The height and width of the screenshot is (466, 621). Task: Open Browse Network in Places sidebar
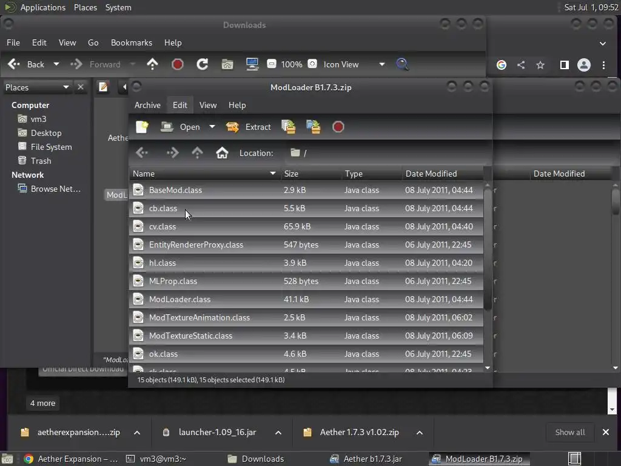pos(50,189)
